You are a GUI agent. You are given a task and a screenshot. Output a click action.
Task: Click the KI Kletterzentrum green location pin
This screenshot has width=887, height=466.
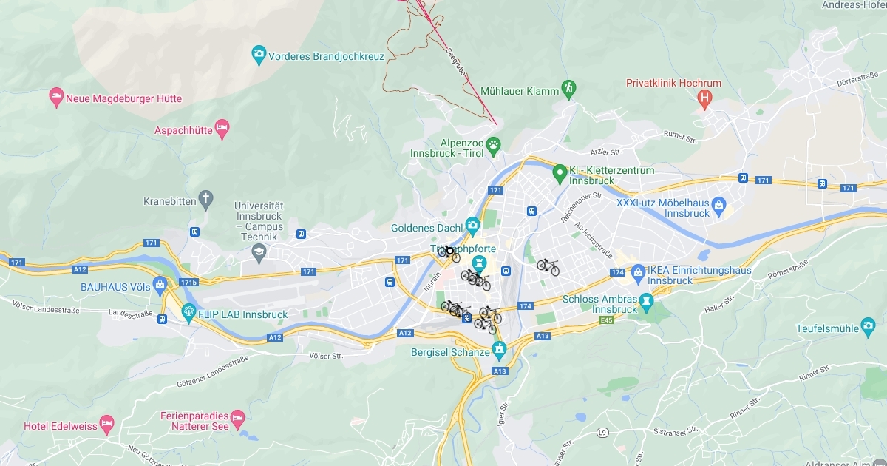point(560,175)
